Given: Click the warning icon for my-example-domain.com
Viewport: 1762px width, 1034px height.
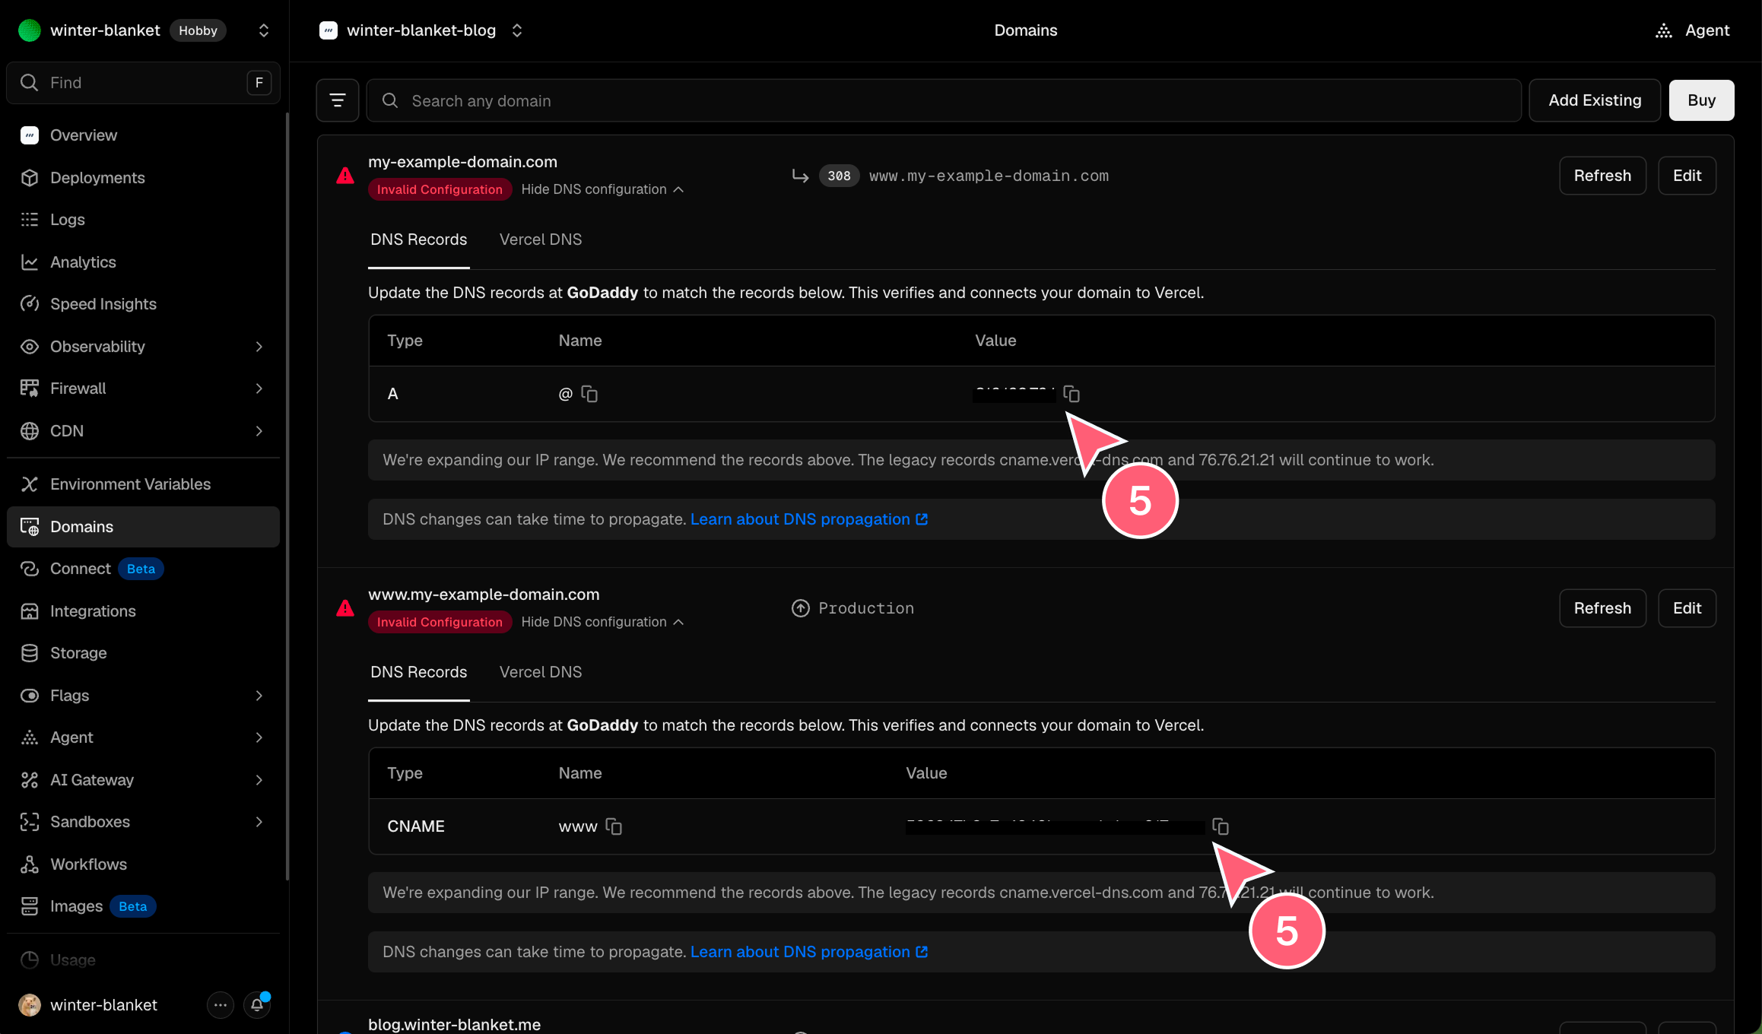Looking at the screenshot, I should point(345,176).
